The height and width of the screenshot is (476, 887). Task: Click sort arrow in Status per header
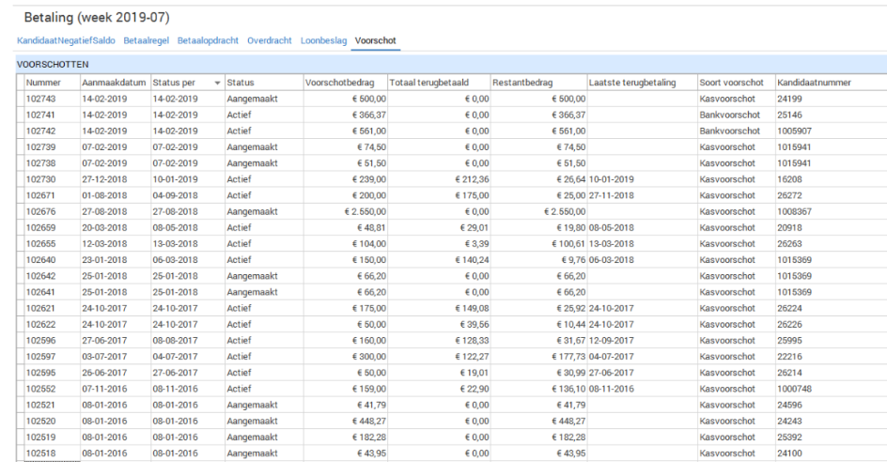point(218,84)
